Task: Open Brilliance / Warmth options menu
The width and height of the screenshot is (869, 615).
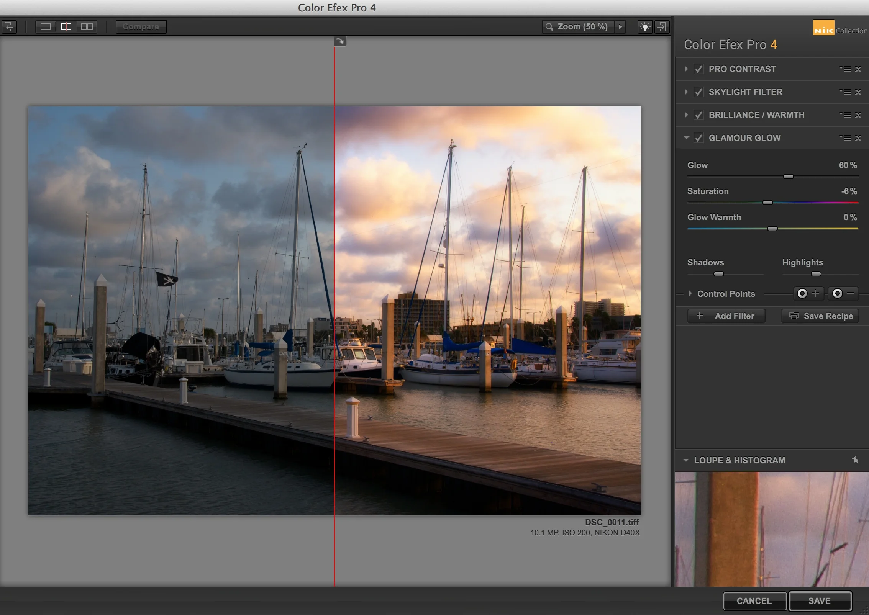Action: 845,115
